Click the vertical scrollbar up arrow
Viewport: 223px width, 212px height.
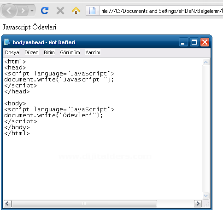[x=205, y=62]
